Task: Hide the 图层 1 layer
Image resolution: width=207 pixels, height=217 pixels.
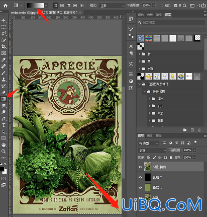Action: coord(140,188)
